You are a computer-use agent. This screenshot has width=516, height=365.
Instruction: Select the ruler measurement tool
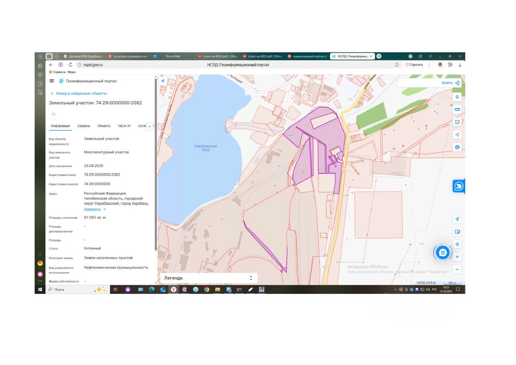click(457, 109)
